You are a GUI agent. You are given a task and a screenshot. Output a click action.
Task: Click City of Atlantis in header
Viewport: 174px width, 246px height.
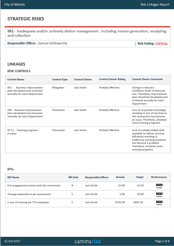tap(14, 4)
